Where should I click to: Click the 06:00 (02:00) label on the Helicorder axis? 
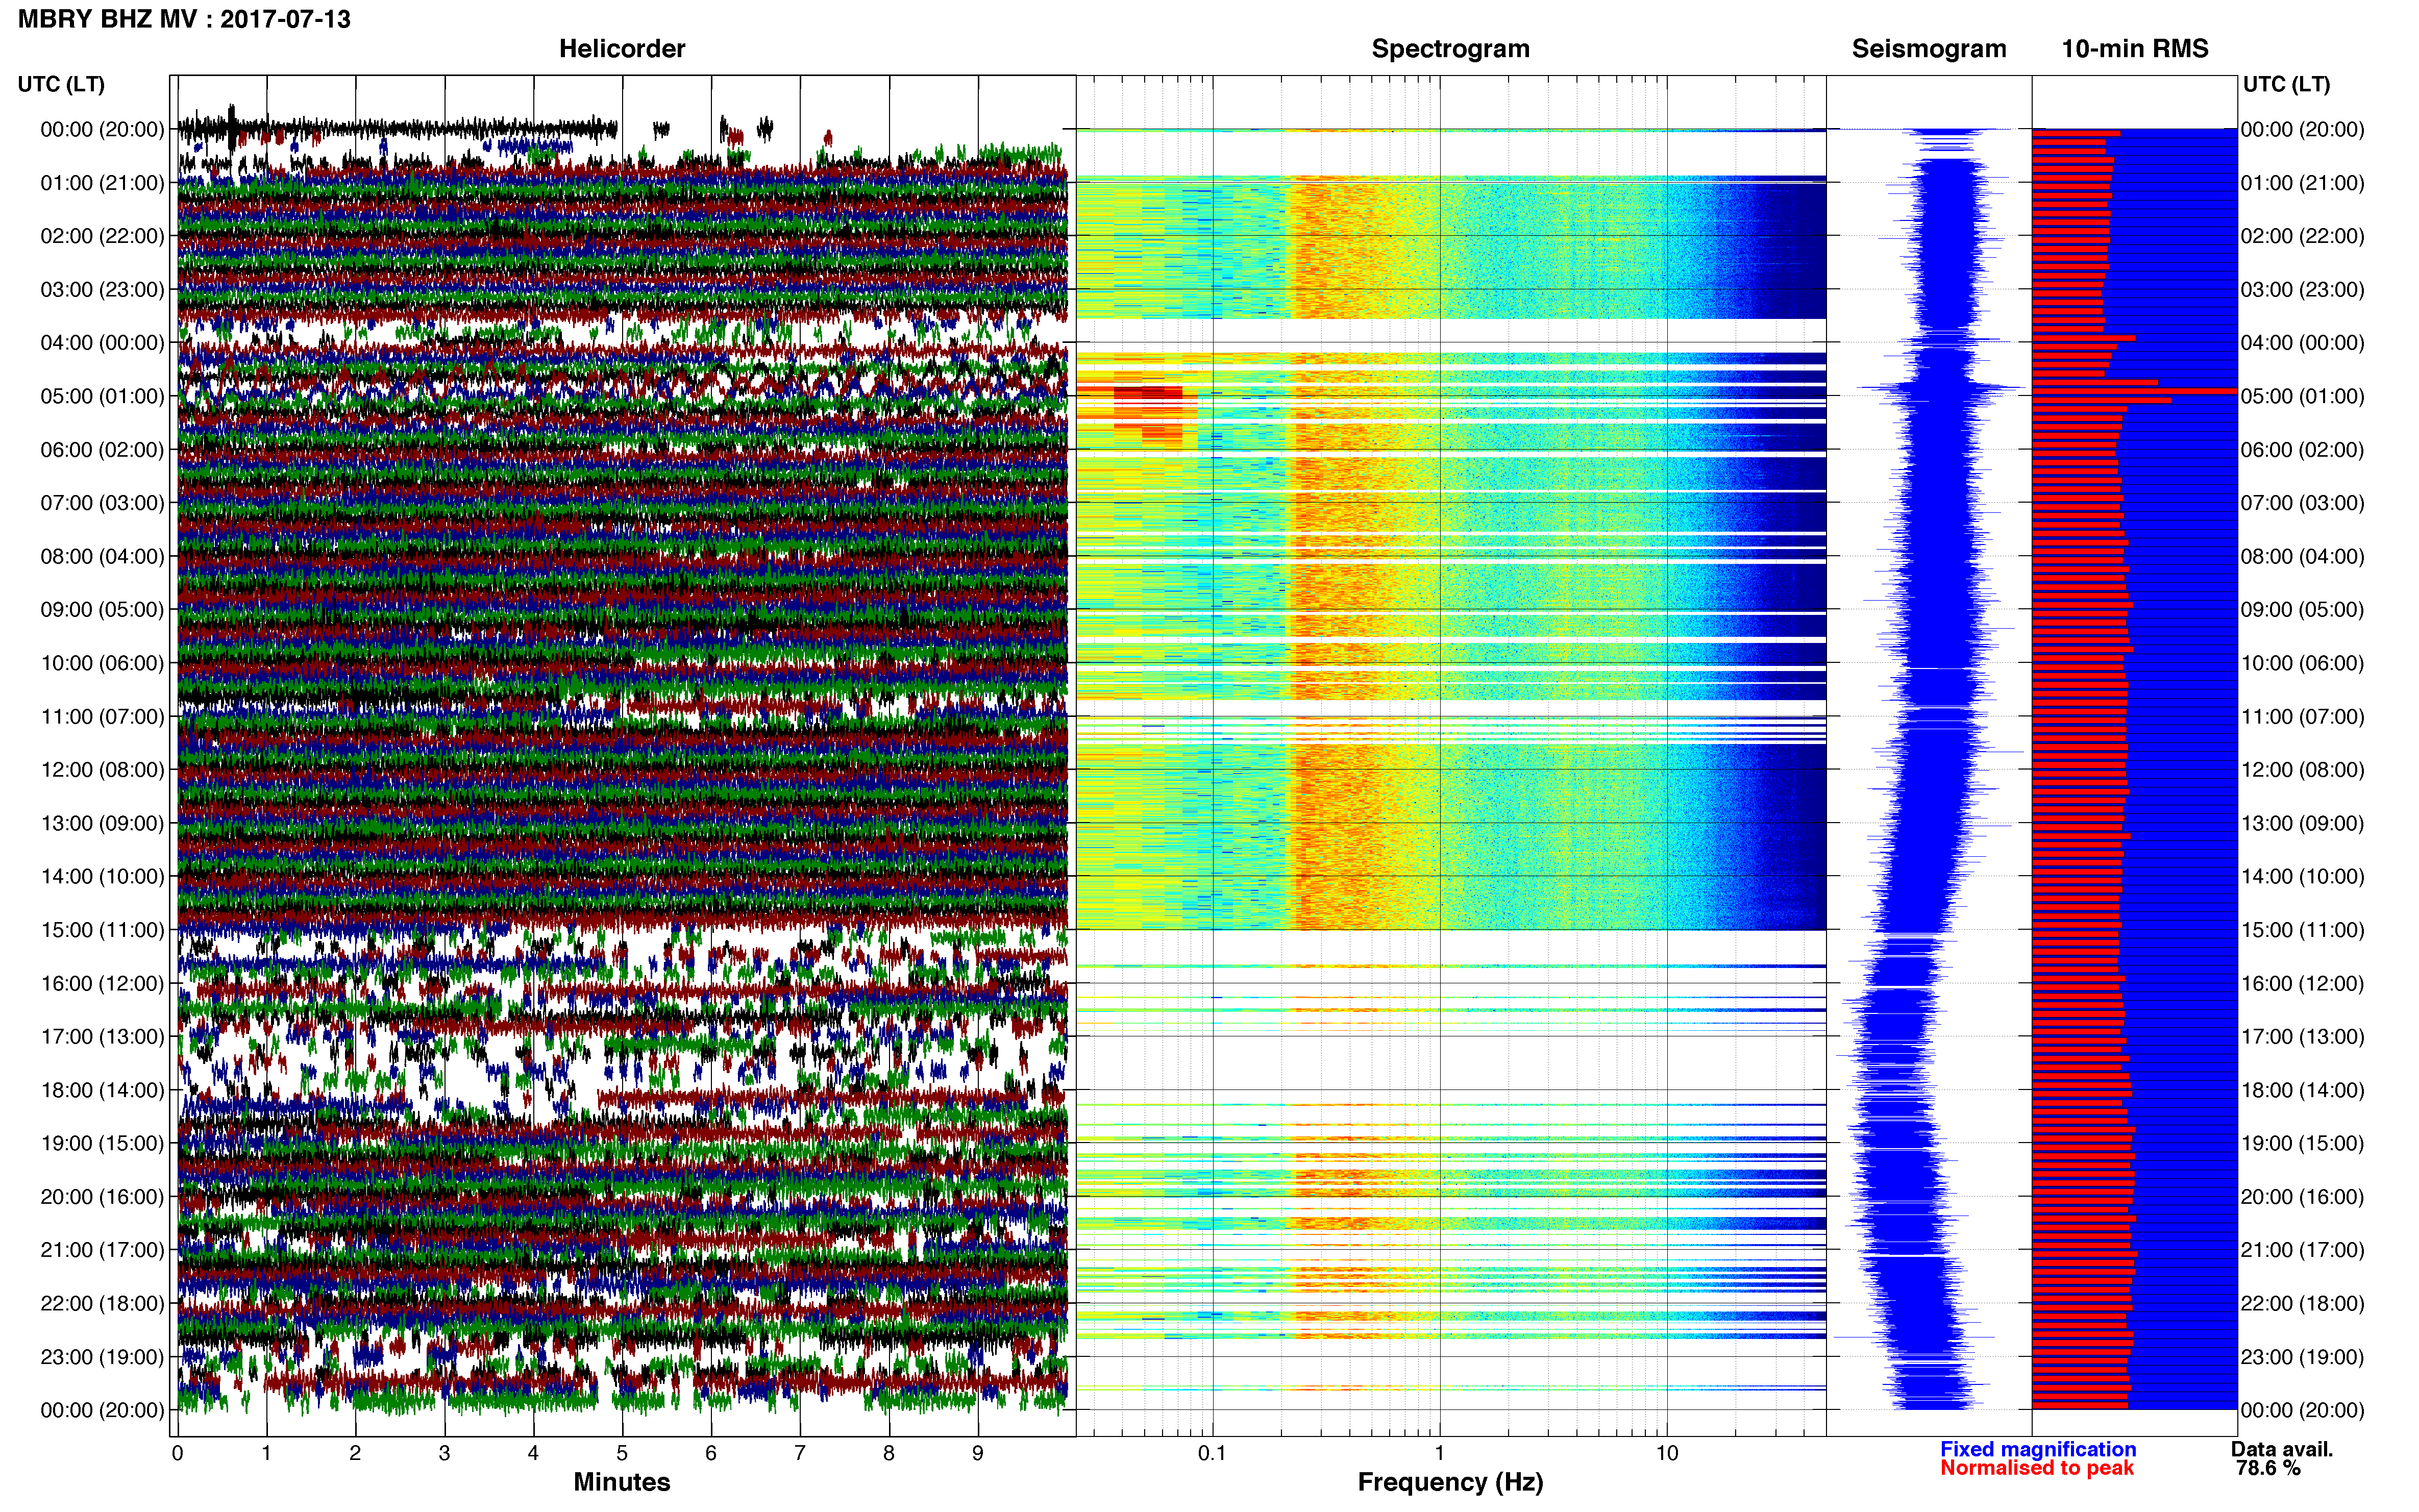(x=102, y=450)
